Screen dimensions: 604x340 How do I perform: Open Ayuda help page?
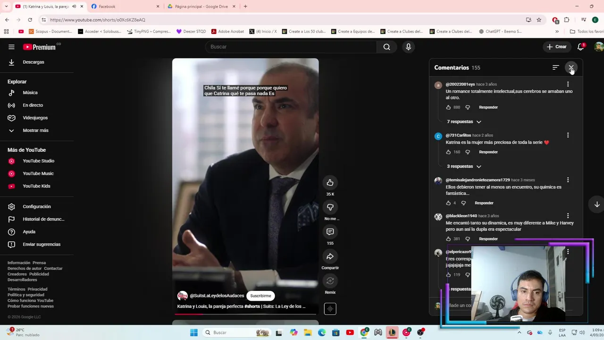(29, 232)
